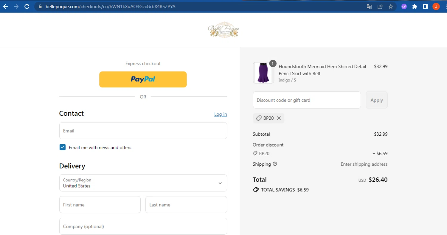Open the Country/Region dropdown

pyautogui.click(x=143, y=183)
